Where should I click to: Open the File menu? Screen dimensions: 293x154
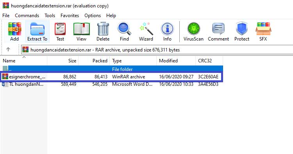tap(6, 16)
